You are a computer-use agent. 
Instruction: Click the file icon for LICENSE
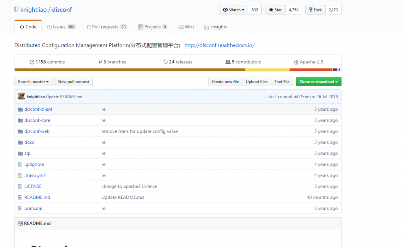click(x=20, y=186)
